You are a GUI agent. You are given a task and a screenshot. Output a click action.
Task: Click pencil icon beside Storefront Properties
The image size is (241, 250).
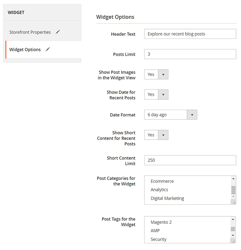58,32
